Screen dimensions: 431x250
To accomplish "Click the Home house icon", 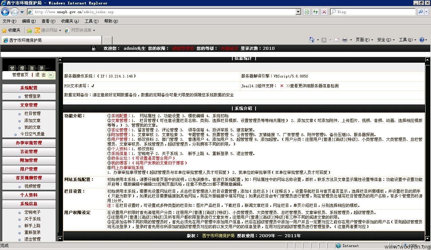I will [x=312, y=40].
